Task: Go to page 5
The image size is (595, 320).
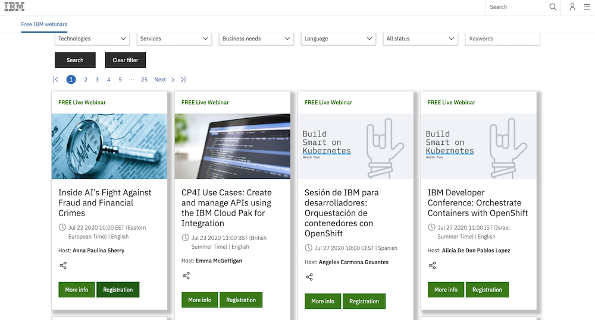Action: click(x=120, y=80)
